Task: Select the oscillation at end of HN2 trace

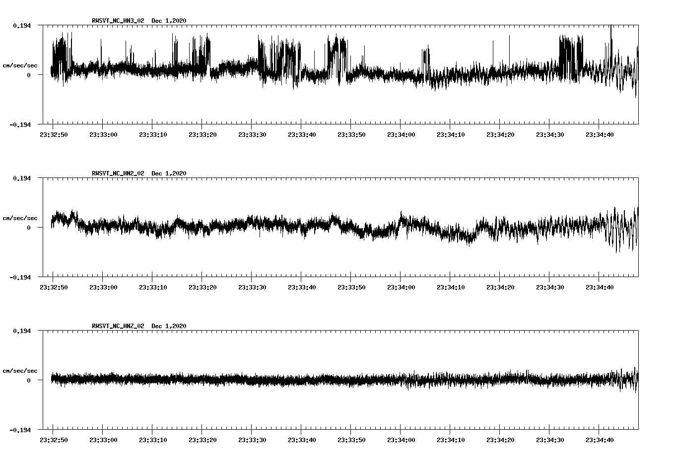Action: pyautogui.click(x=623, y=228)
